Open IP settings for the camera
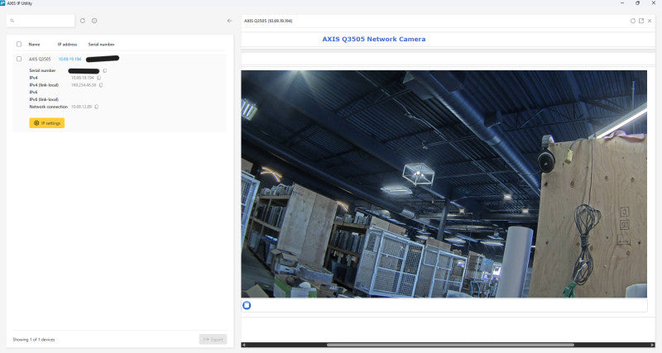This screenshot has height=353, width=662. tap(47, 123)
